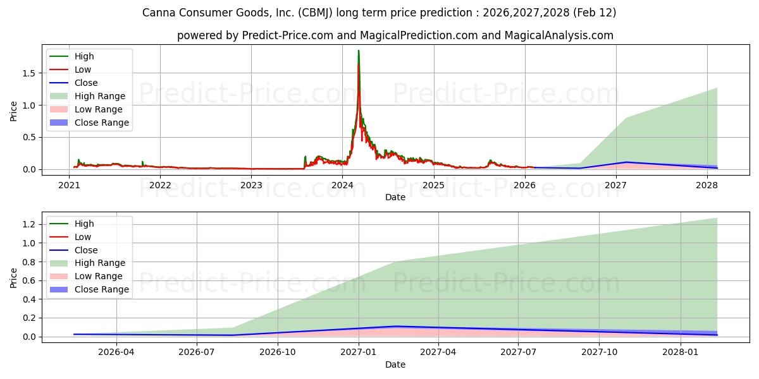Screen dimensions: 759x379
Task: Click the blue Close Range swatch in bottom legend
Action: [61, 289]
